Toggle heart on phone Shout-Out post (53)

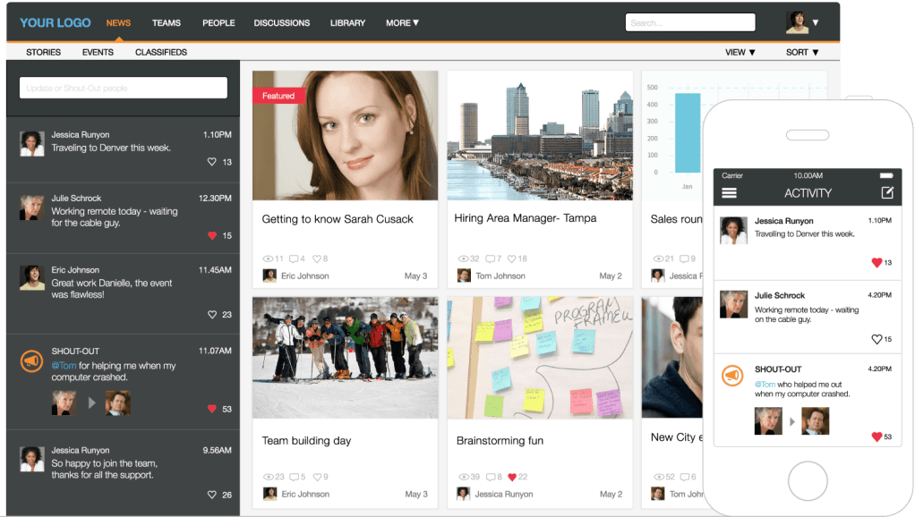(x=877, y=436)
